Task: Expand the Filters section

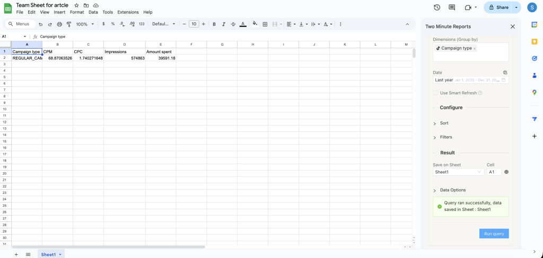Action: click(445, 137)
